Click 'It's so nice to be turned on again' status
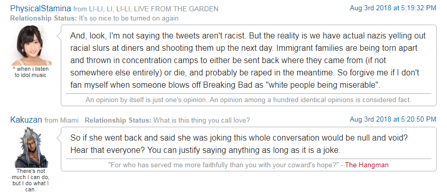This screenshot has width=447, height=196. [x=129, y=18]
